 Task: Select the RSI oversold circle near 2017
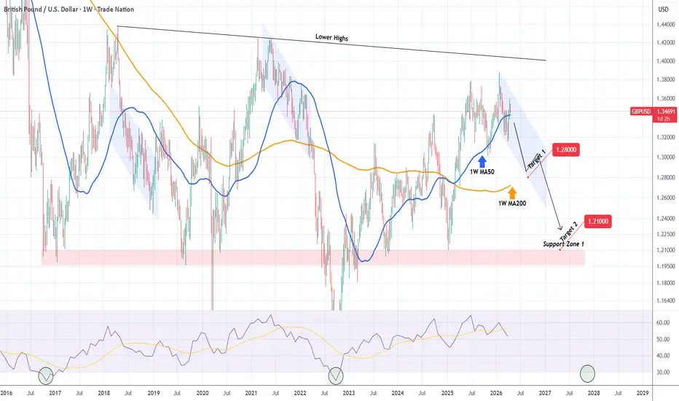pyautogui.click(x=45, y=375)
